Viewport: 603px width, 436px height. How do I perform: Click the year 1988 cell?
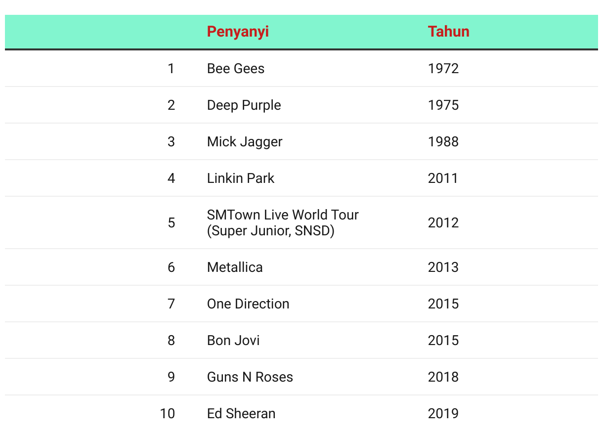[x=443, y=141]
